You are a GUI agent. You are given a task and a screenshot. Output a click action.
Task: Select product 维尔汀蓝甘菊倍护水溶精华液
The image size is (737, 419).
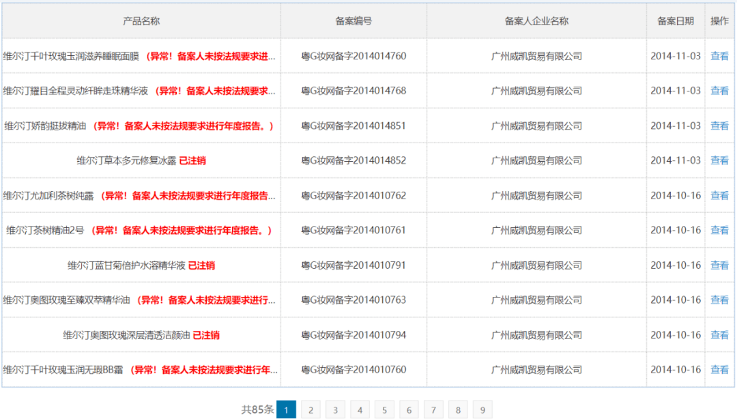[126, 265]
